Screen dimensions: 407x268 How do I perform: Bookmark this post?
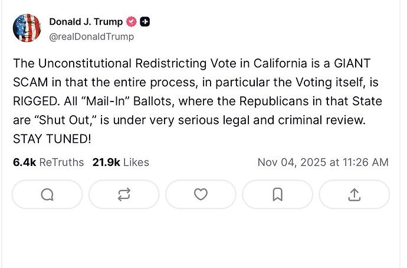point(278,194)
